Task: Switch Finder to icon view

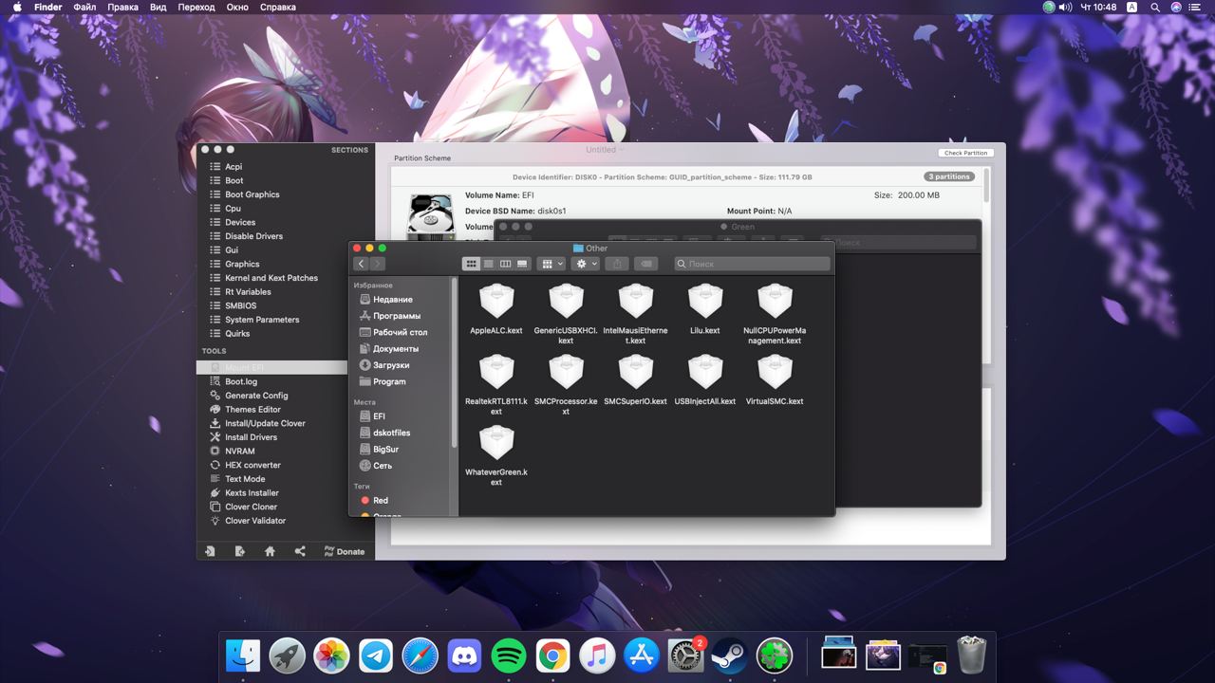Action: [x=471, y=264]
